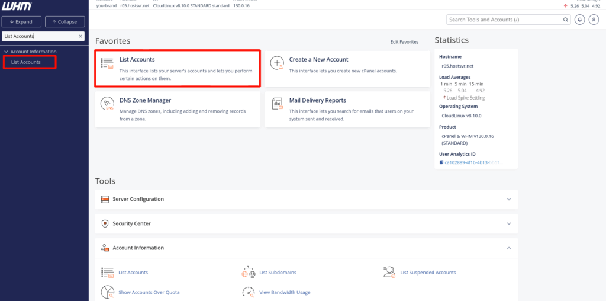This screenshot has height=301, width=606.
Task: Click the Mail Delivery Reports icon
Action: (276, 104)
